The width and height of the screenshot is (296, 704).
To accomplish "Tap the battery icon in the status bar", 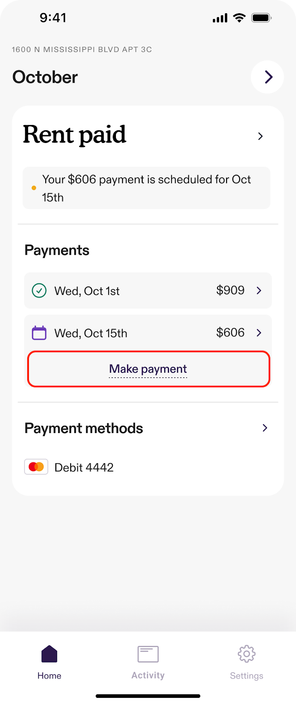I will (261, 18).
